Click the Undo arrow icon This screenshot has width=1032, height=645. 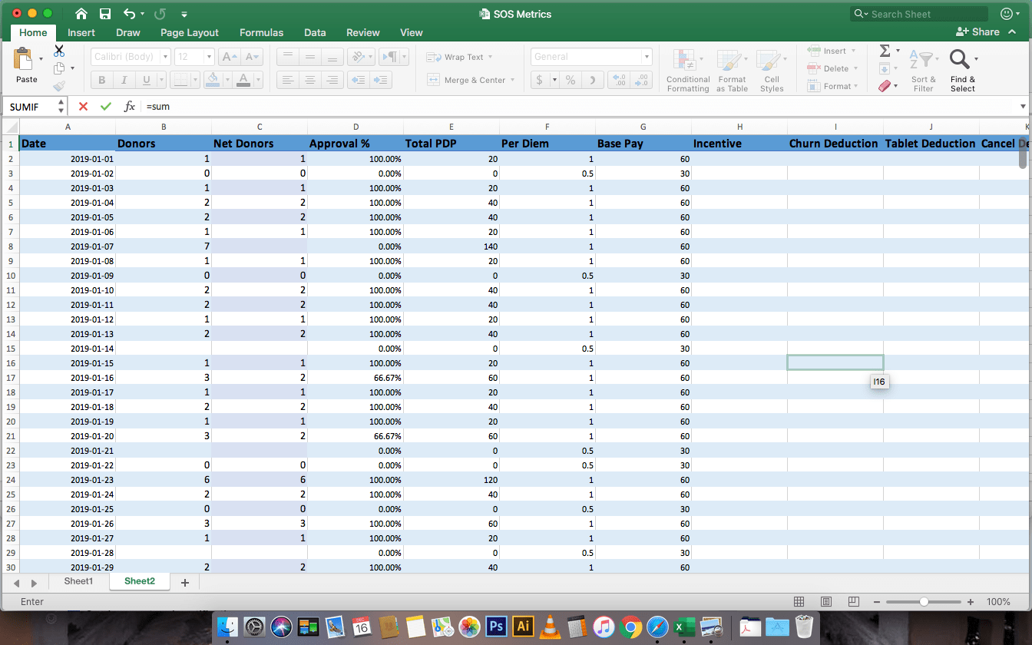coord(128,14)
